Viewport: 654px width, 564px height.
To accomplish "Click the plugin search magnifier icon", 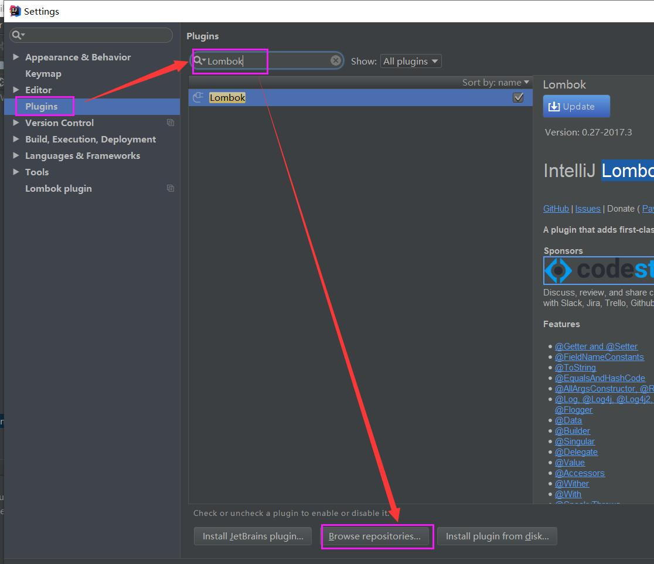I will point(199,61).
